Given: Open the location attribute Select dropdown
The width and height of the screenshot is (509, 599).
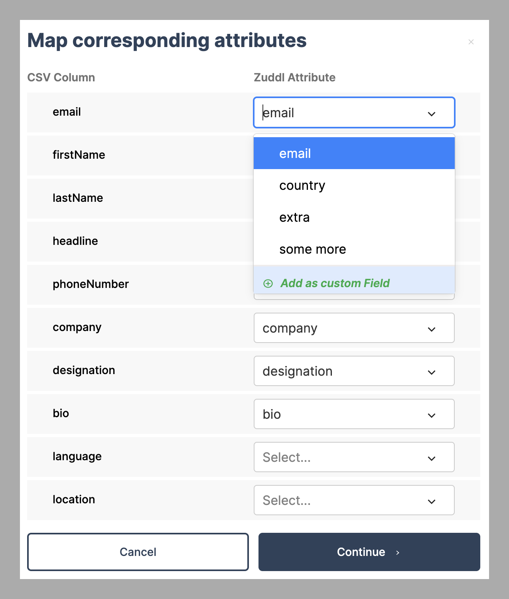Looking at the screenshot, I should pos(354,500).
